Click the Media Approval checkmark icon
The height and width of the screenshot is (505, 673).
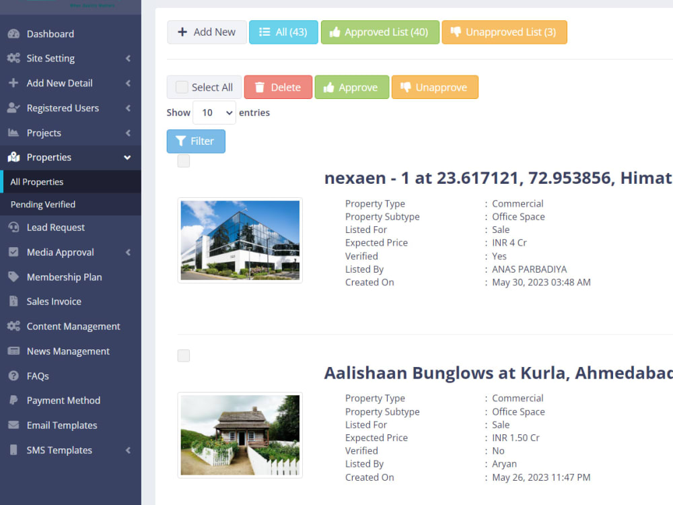click(13, 252)
